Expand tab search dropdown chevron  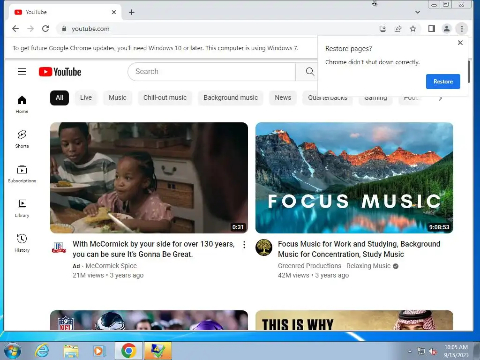[x=418, y=12]
